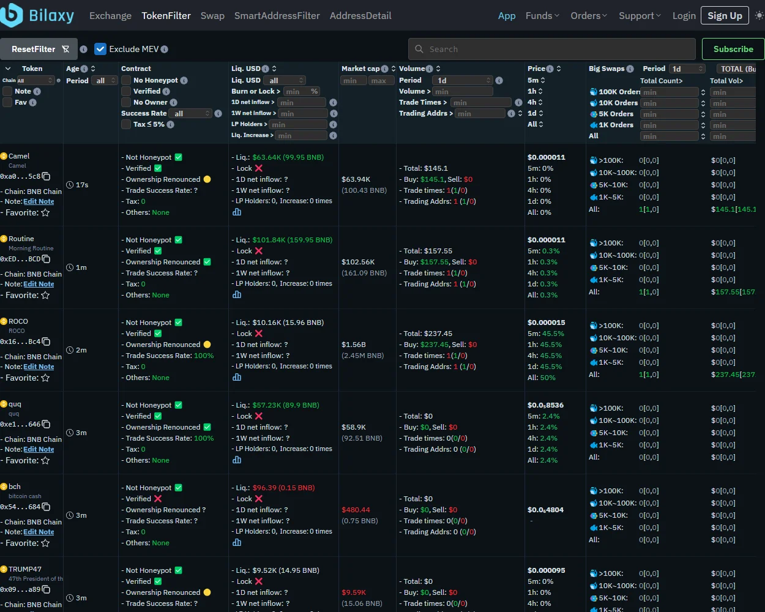Star the bch token as favorite
The height and width of the screenshot is (612, 765).
click(45, 543)
